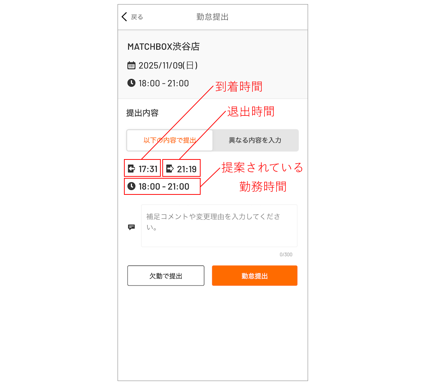
Task: Click the proposed working time 18:00 - 21:00
Action: tap(164, 187)
